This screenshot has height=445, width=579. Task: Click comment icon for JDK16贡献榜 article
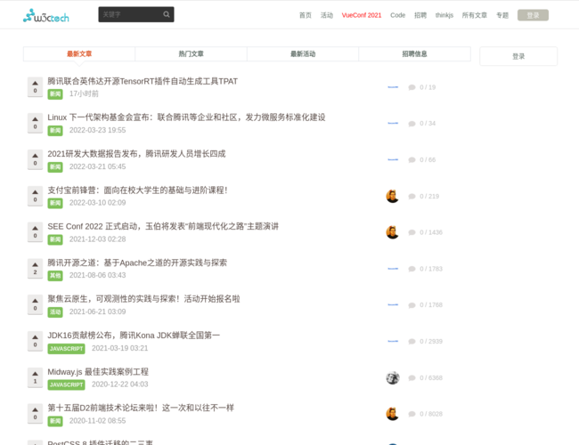point(412,342)
